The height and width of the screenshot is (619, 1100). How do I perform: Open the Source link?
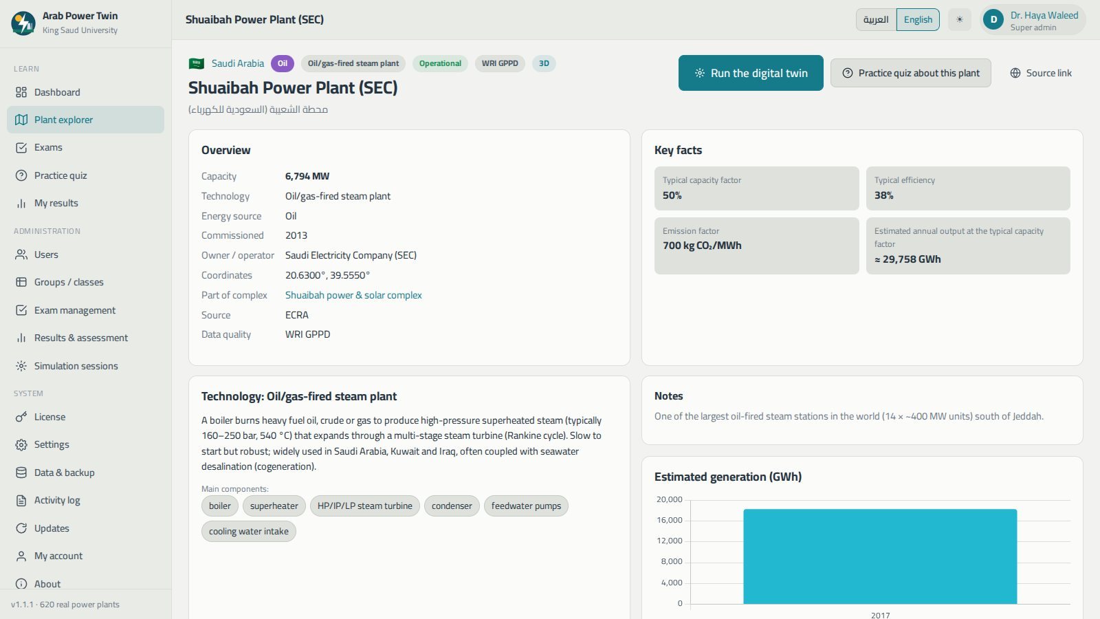pyautogui.click(x=1041, y=73)
